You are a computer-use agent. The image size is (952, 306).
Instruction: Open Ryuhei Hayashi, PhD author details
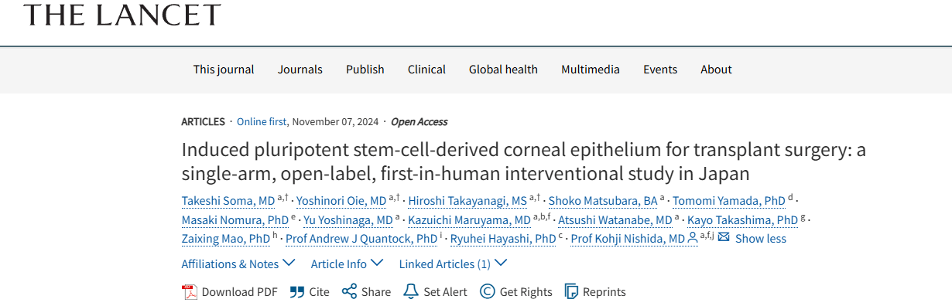[502, 238]
